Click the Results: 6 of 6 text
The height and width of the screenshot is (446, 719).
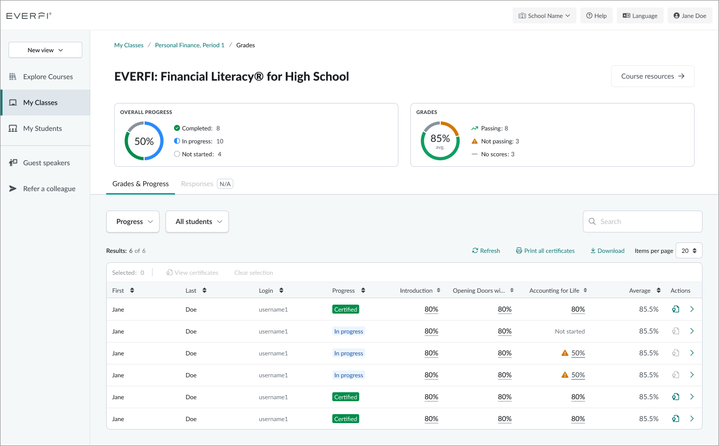coord(126,251)
